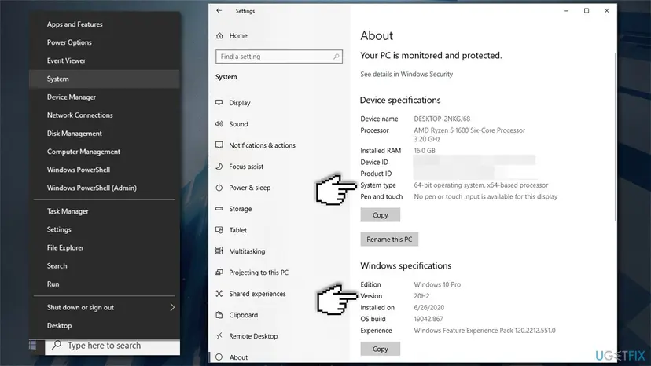Expand the Shut down or sign out submenu arrow
The height and width of the screenshot is (366, 651).
tap(172, 307)
